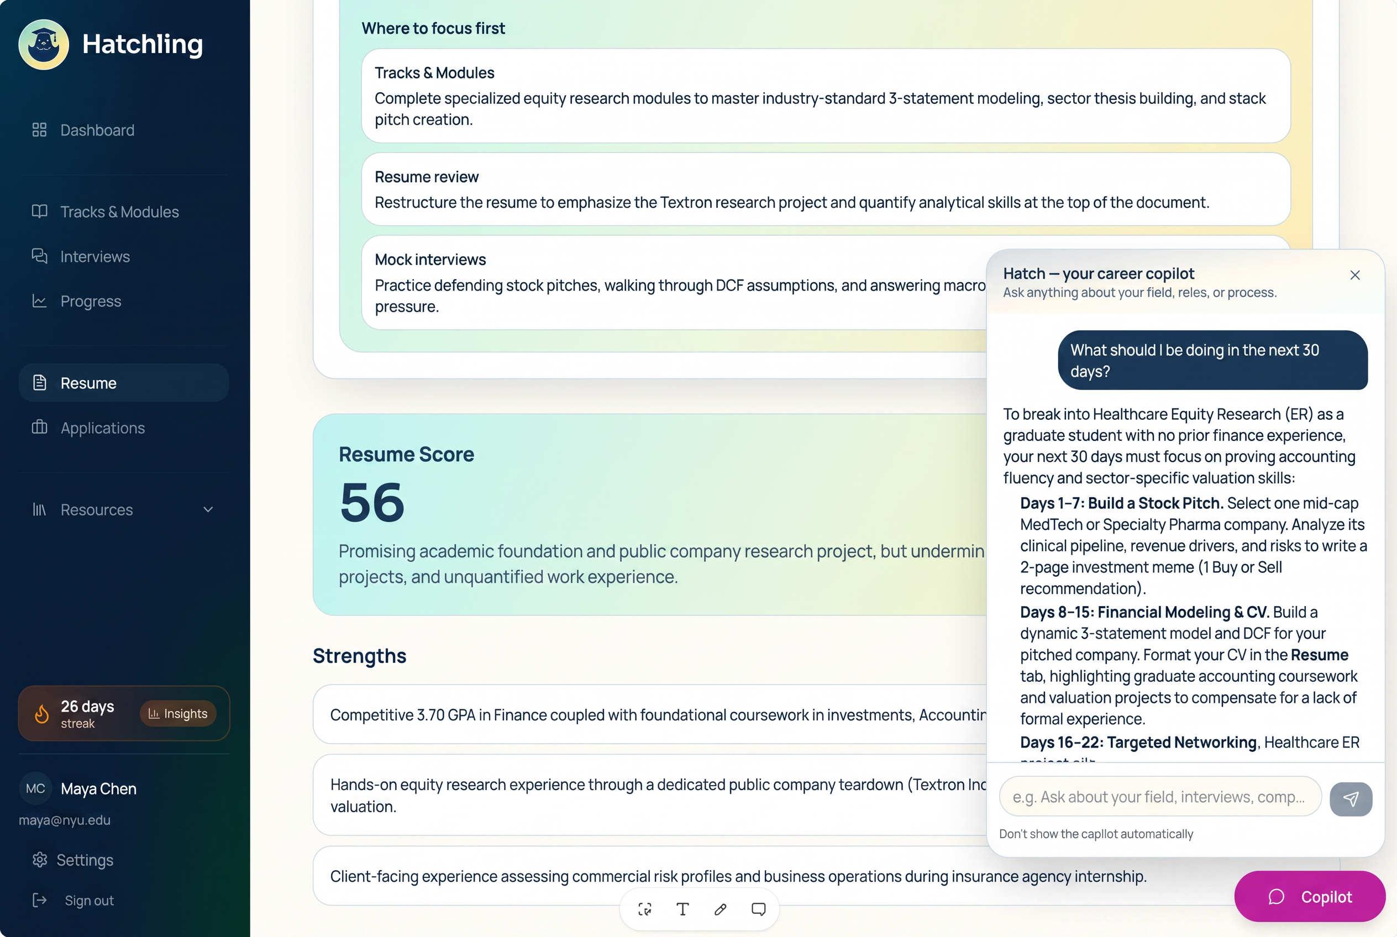Image resolution: width=1397 pixels, height=937 pixels.
Task: Send the copilot message
Action: (1351, 799)
